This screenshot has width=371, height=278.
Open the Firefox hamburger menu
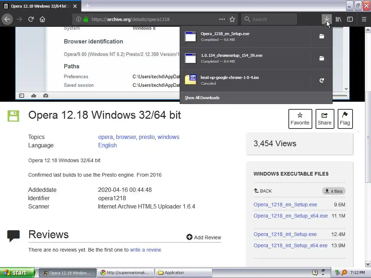pyautogui.click(x=364, y=19)
